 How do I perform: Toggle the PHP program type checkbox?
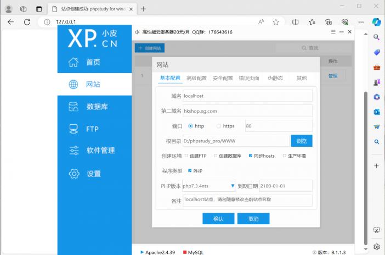(x=190, y=170)
